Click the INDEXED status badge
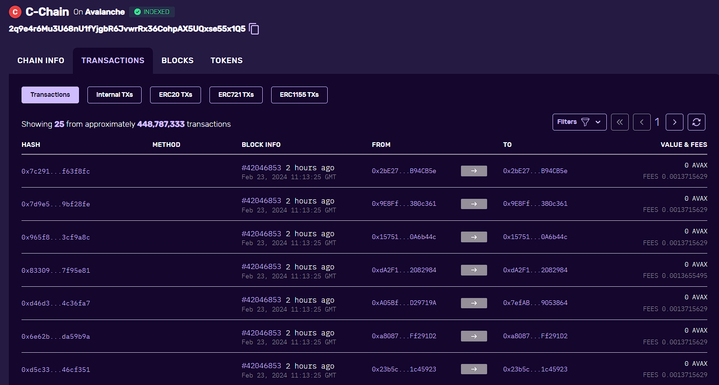719x385 pixels. point(152,12)
